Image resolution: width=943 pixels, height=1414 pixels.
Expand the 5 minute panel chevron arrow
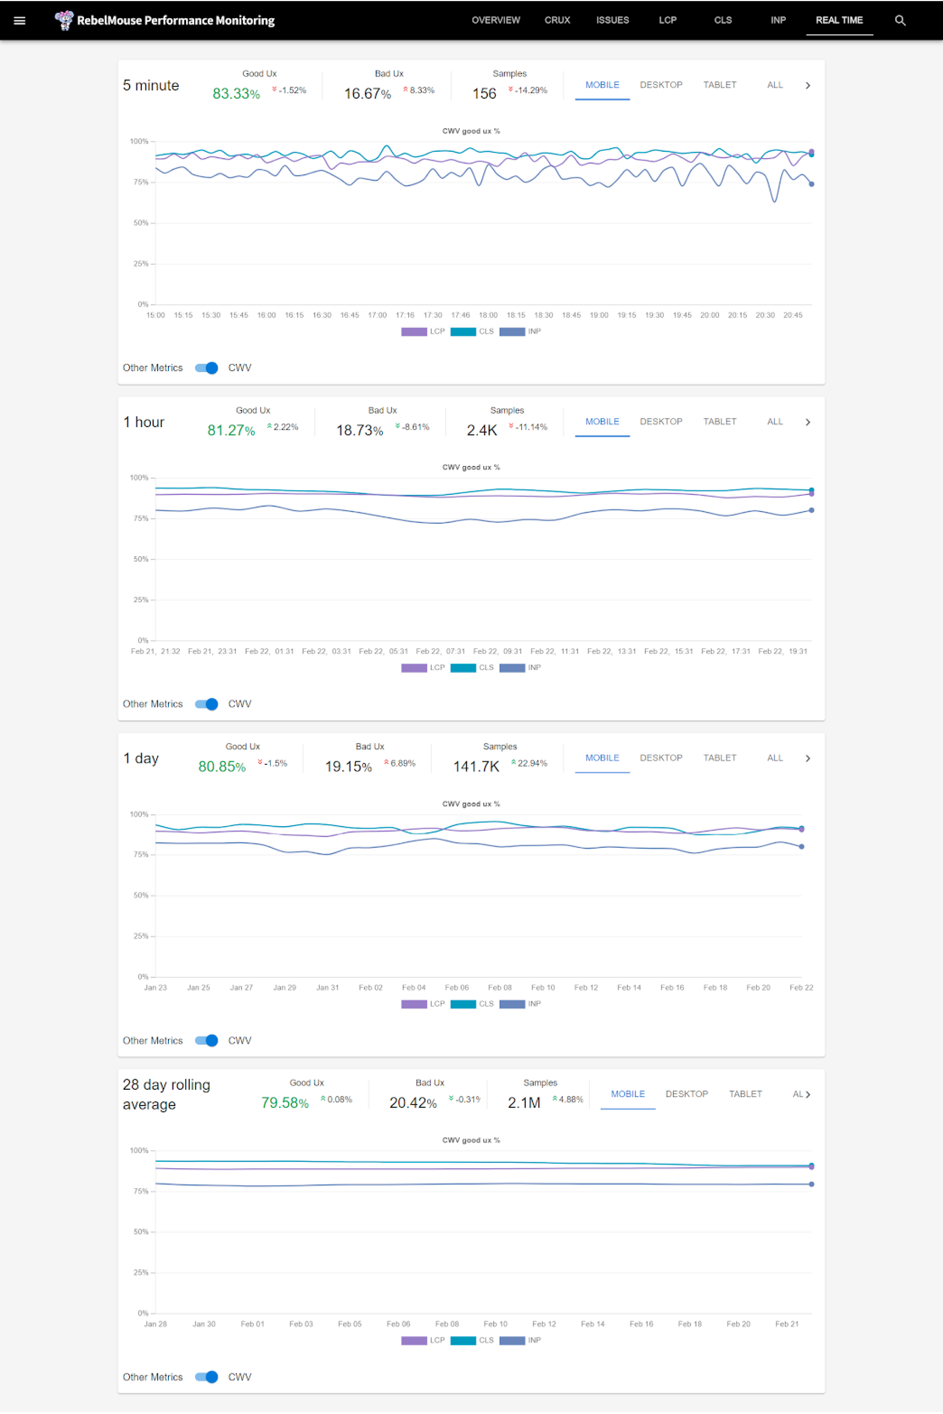click(x=808, y=85)
